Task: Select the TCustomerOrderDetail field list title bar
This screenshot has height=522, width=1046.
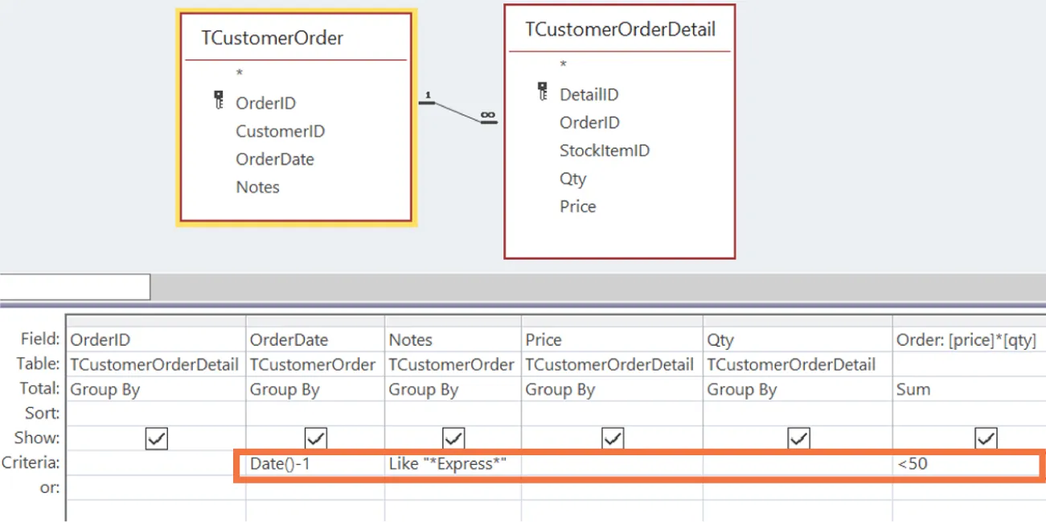Action: (619, 28)
